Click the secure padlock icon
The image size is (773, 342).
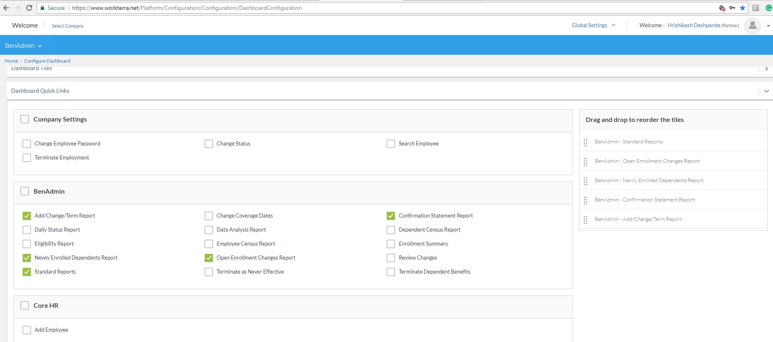click(x=42, y=8)
